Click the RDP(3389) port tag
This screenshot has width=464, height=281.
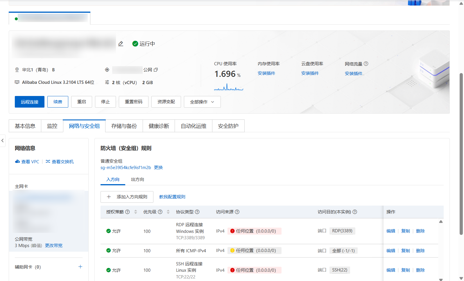(x=342, y=231)
